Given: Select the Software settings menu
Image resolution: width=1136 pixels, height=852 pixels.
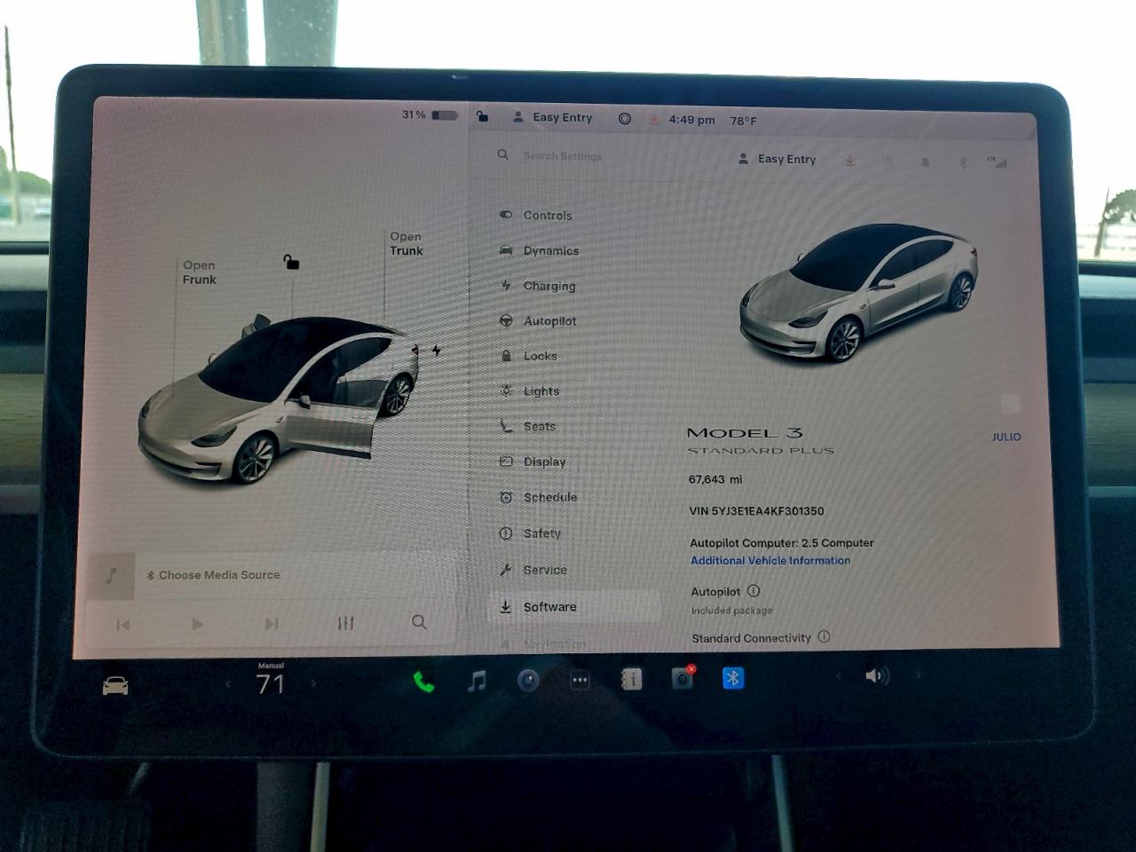Looking at the screenshot, I should click(x=573, y=607).
